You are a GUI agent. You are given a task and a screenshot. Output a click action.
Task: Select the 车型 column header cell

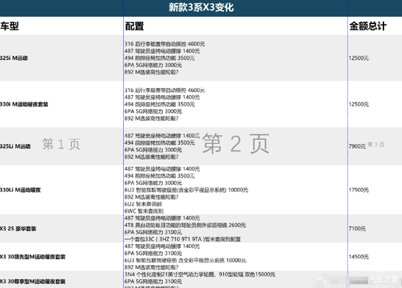point(14,26)
